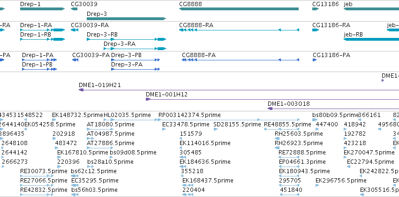
Task: Open the jeb gene feature
Action: coord(371,9)
